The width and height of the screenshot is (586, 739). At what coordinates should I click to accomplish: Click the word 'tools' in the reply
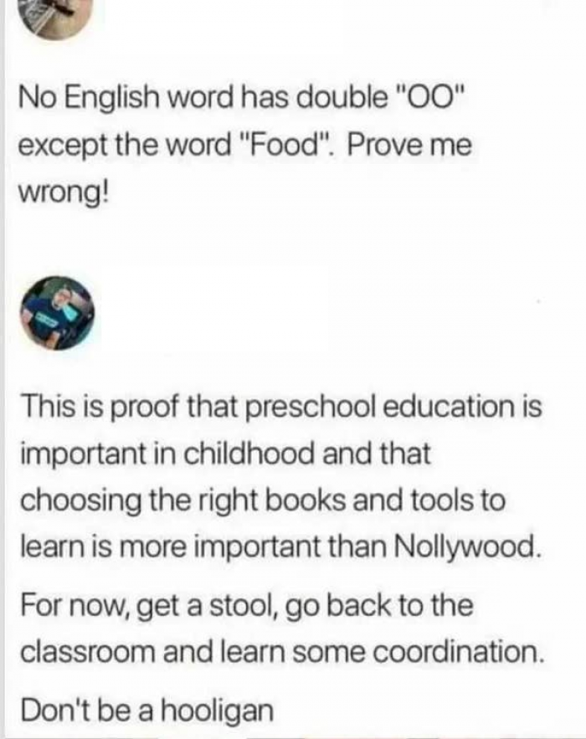coord(444,500)
